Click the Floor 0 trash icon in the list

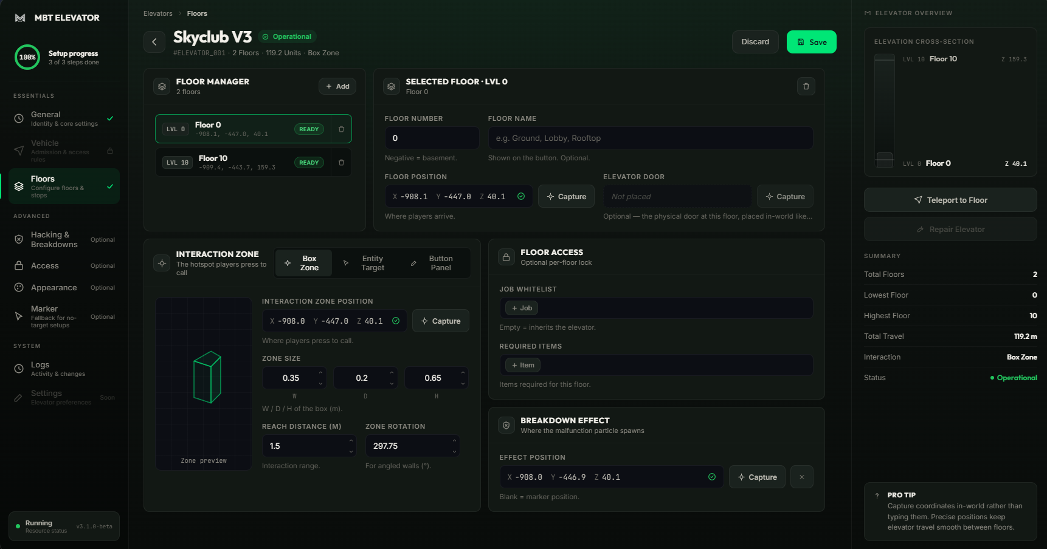(341, 129)
